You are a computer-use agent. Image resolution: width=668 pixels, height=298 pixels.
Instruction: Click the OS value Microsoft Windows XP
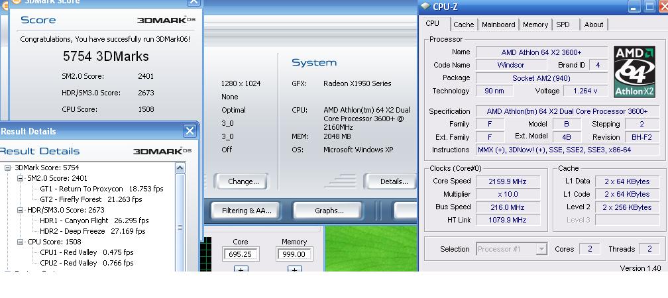click(x=359, y=150)
